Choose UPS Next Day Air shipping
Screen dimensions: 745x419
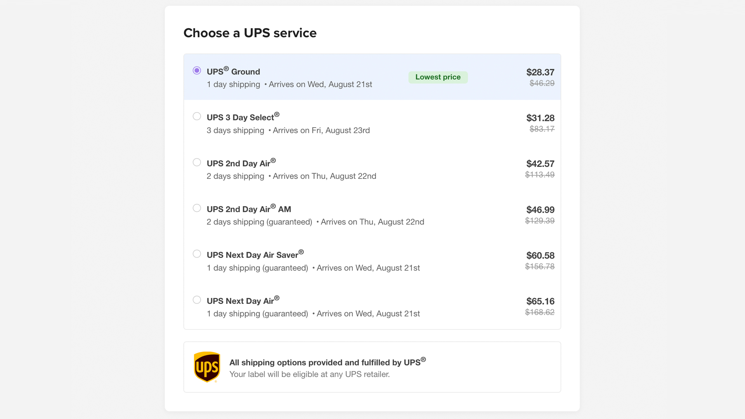pos(197,300)
